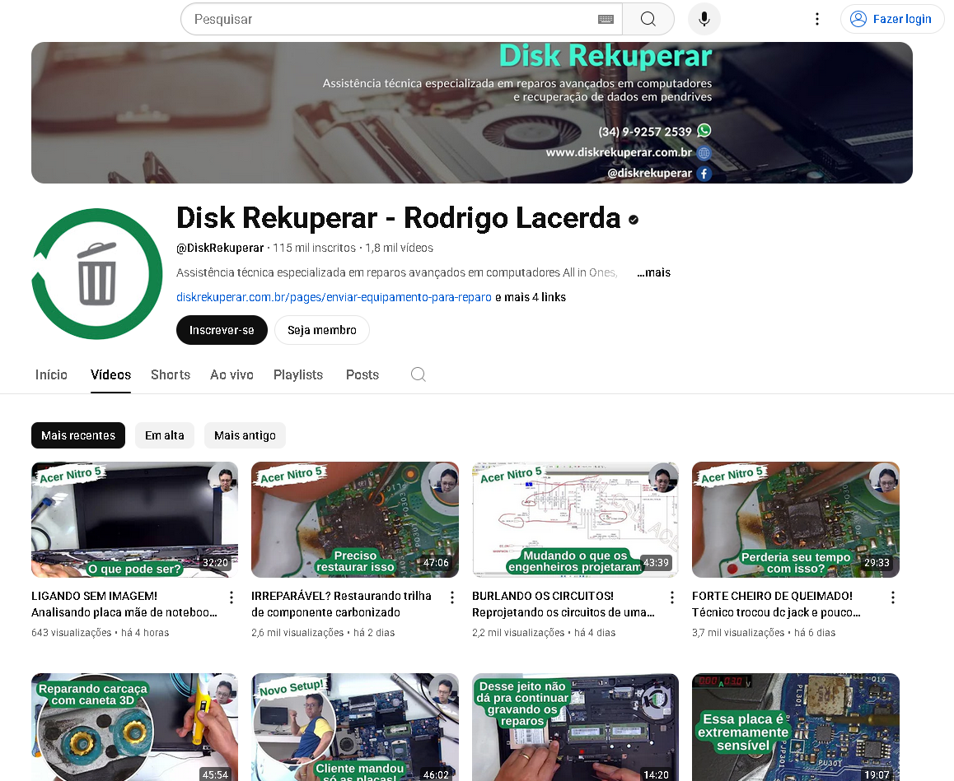
Task: Open the BURLANDO OS CIRCUITOS video title
Action: click(564, 604)
